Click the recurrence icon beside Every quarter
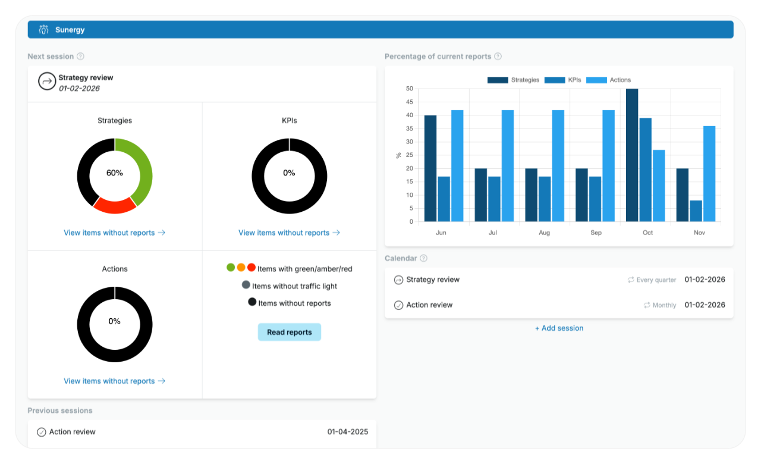Image resolution: width=761 pixels, height=464 pixels. [630, 280]
